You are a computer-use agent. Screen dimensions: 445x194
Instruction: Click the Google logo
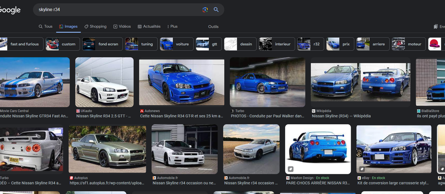(10, 10)
